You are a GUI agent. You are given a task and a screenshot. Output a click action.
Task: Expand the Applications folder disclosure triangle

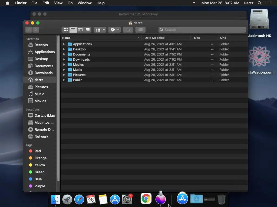64,44
